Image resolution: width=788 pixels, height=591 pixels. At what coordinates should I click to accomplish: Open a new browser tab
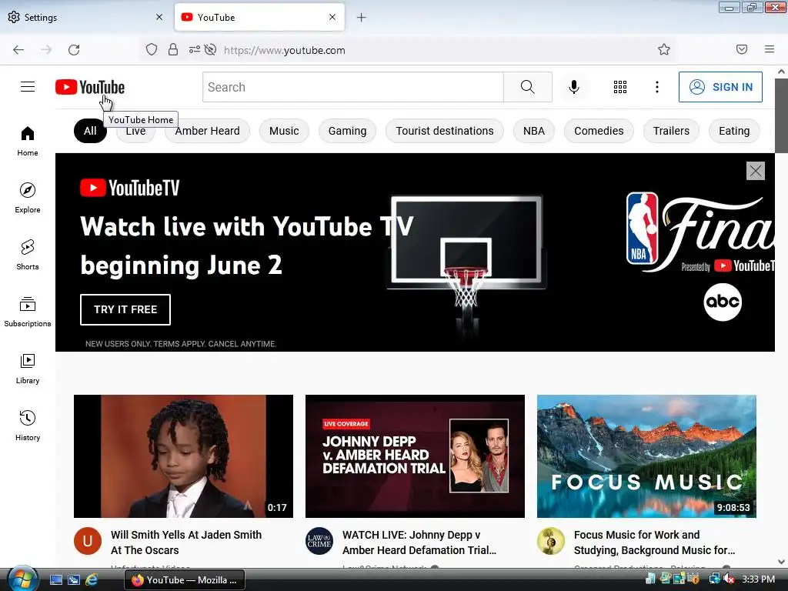[x=362, y=18]
